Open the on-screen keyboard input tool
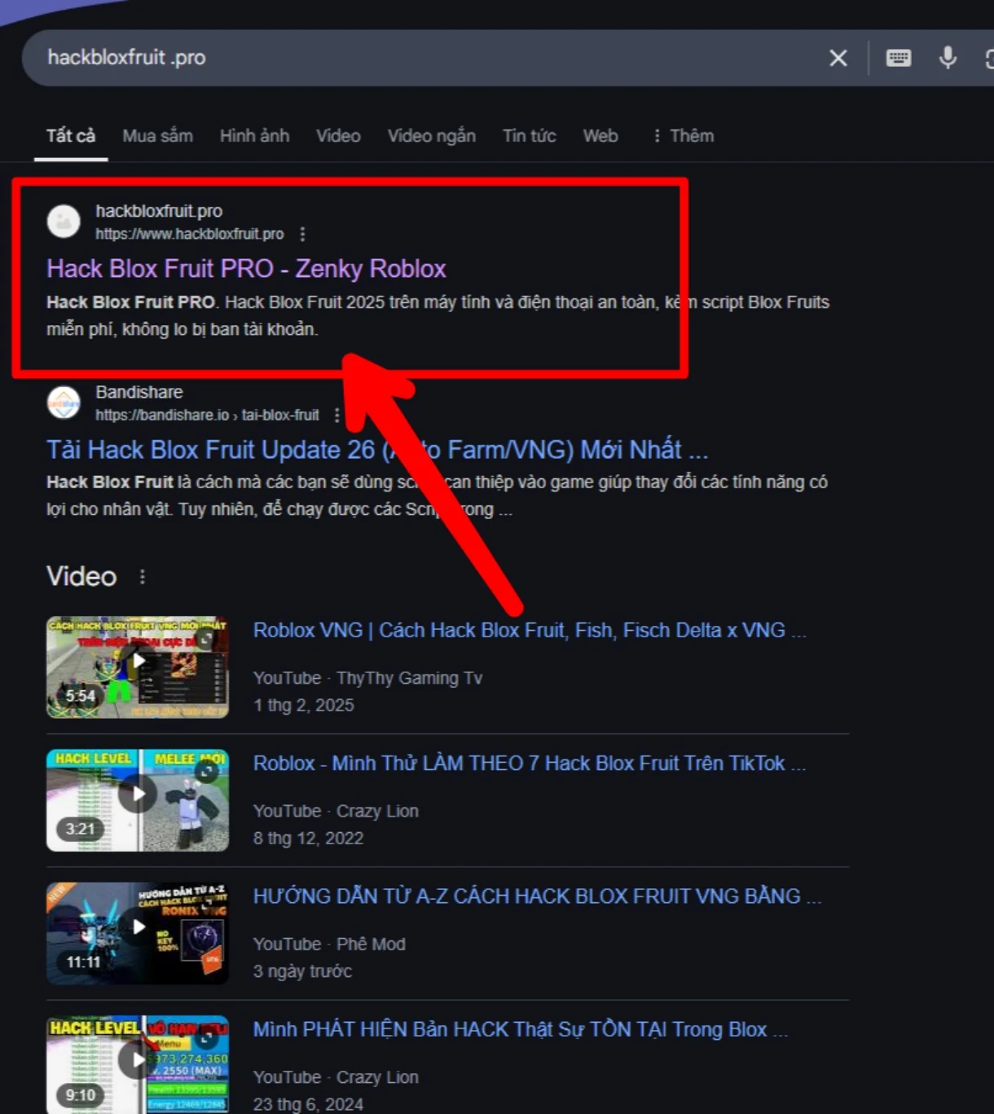Image resolution: width=994 pixels, height=1114 pixels. pyautogui.click(x=899, y=58)
